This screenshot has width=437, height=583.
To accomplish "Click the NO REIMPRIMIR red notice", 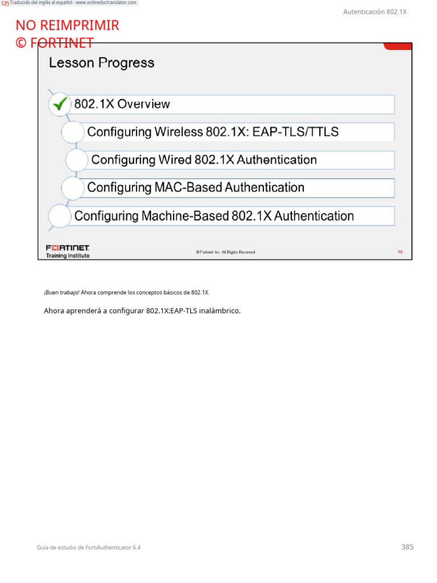I will pos(67,25).
